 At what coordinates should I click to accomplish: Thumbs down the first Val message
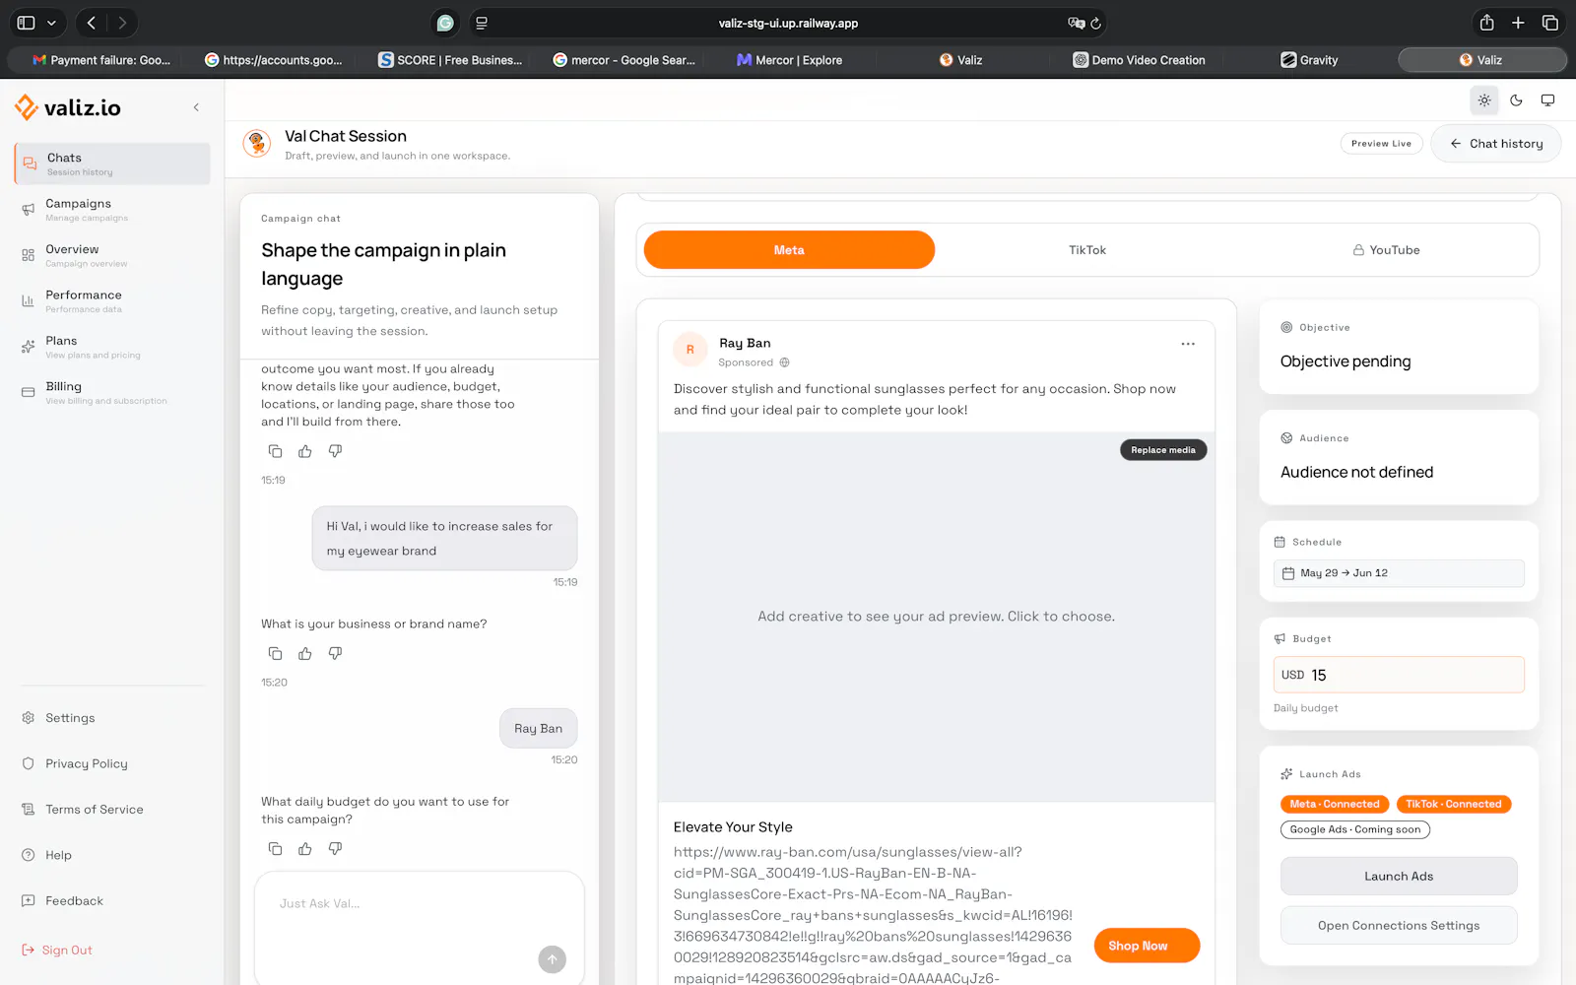tap(335, 451)
